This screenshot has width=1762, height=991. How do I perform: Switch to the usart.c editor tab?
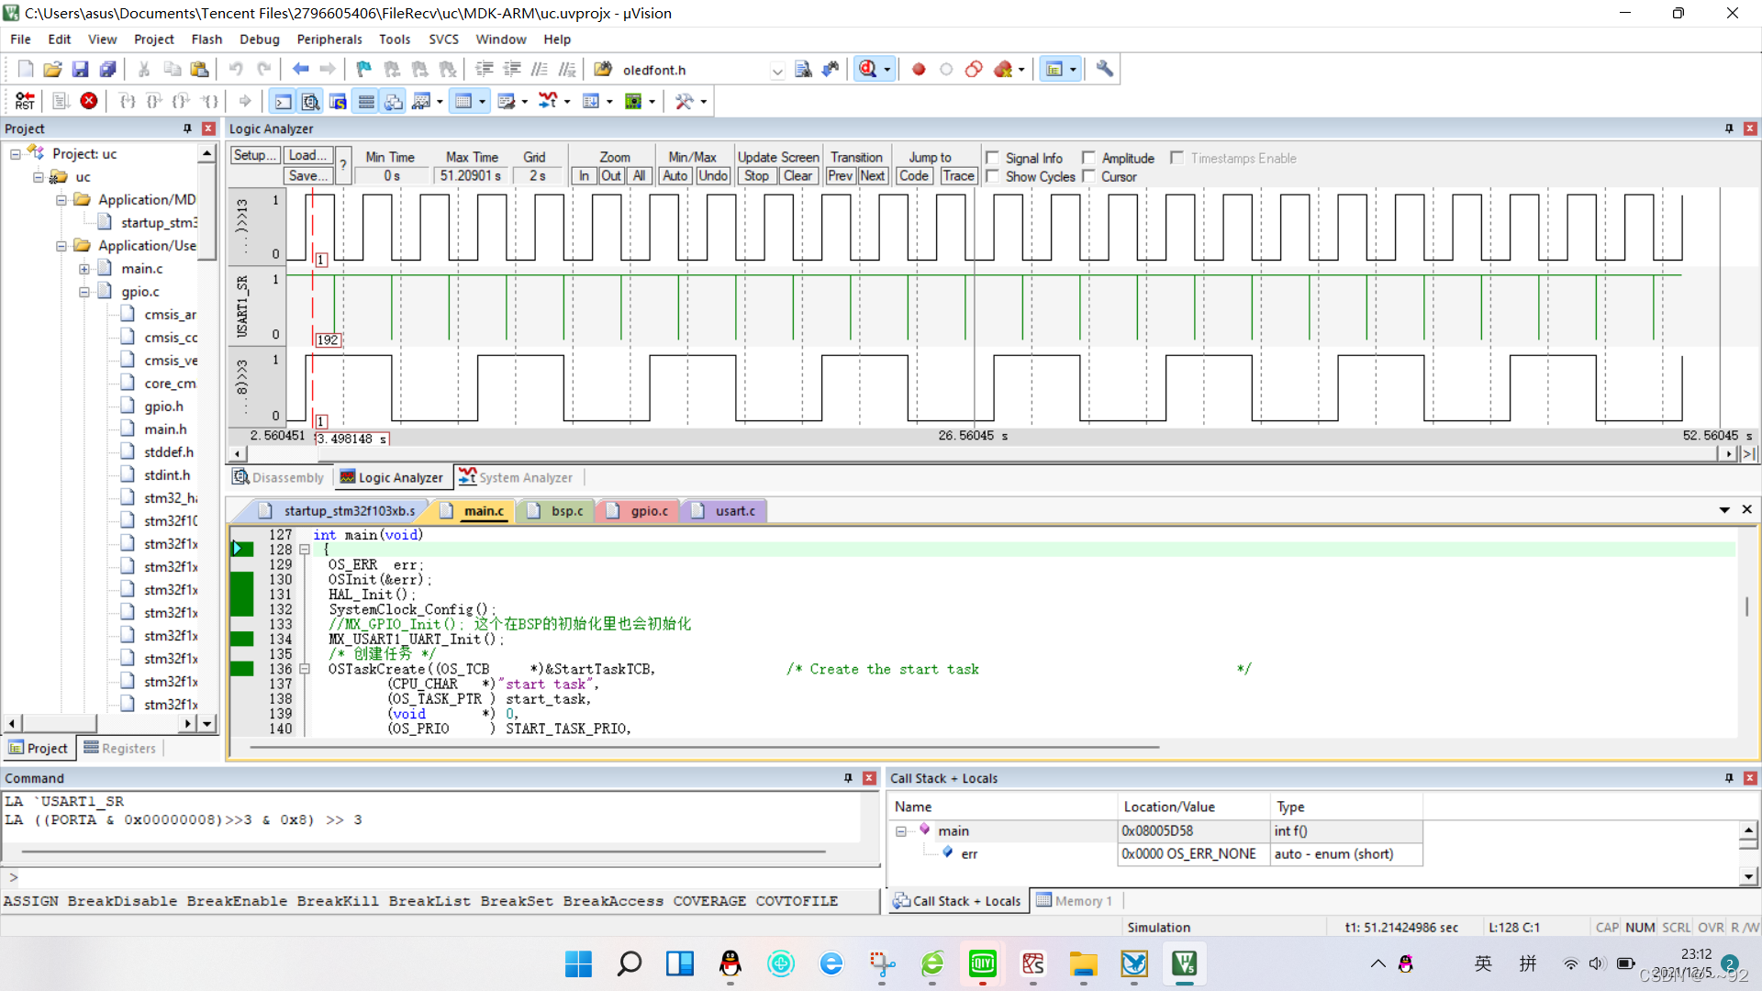[x=725, y=511]
